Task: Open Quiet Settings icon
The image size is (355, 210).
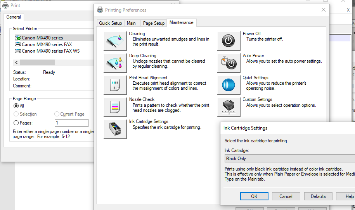Action: (229, 85)
